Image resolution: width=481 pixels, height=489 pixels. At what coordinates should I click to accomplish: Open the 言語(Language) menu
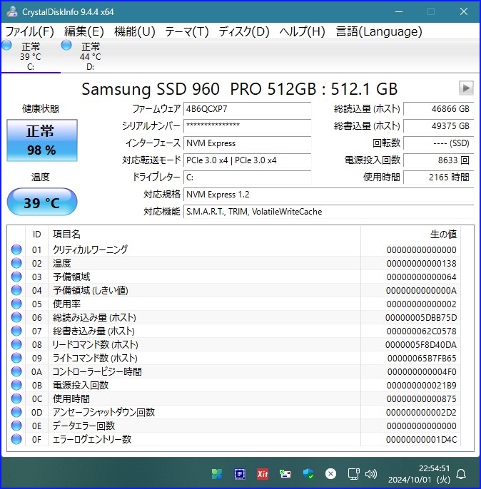[379, 31]
